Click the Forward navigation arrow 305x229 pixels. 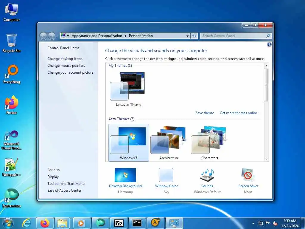click(x=52, y=36)
